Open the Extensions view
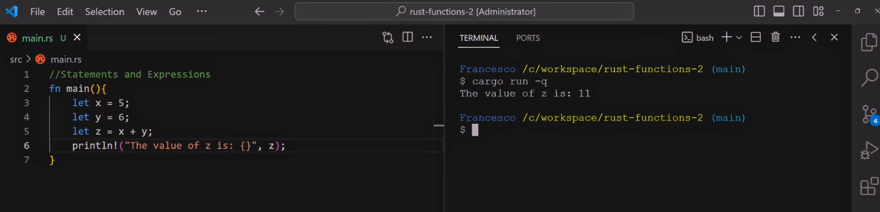Screen dimensions: 880x212 (869, 186)
